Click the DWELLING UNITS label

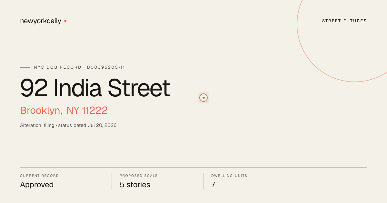[229, 176]
